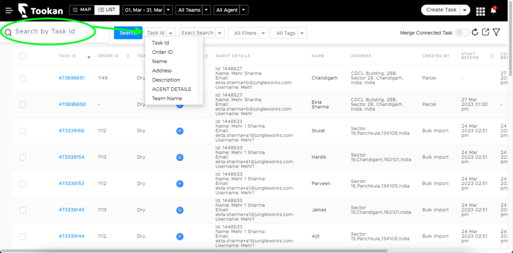Switch to MAP view

(82, 10)
